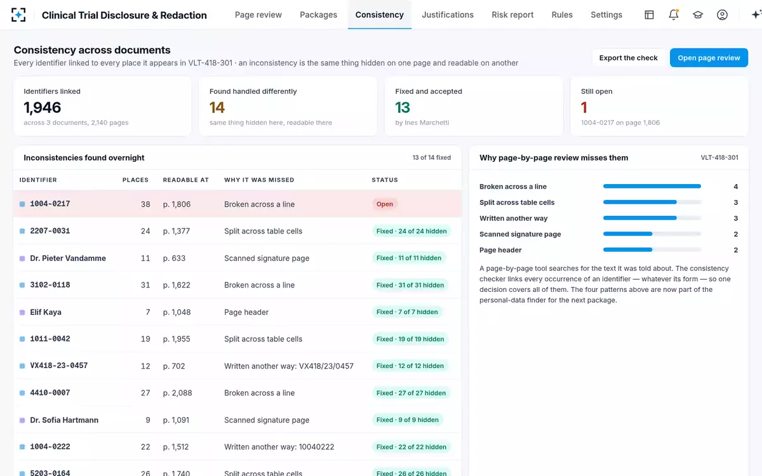The height and width of the screenshot is (476, 762).
Task: Click the IDENTIFIER column header
Action: point(38,180)
